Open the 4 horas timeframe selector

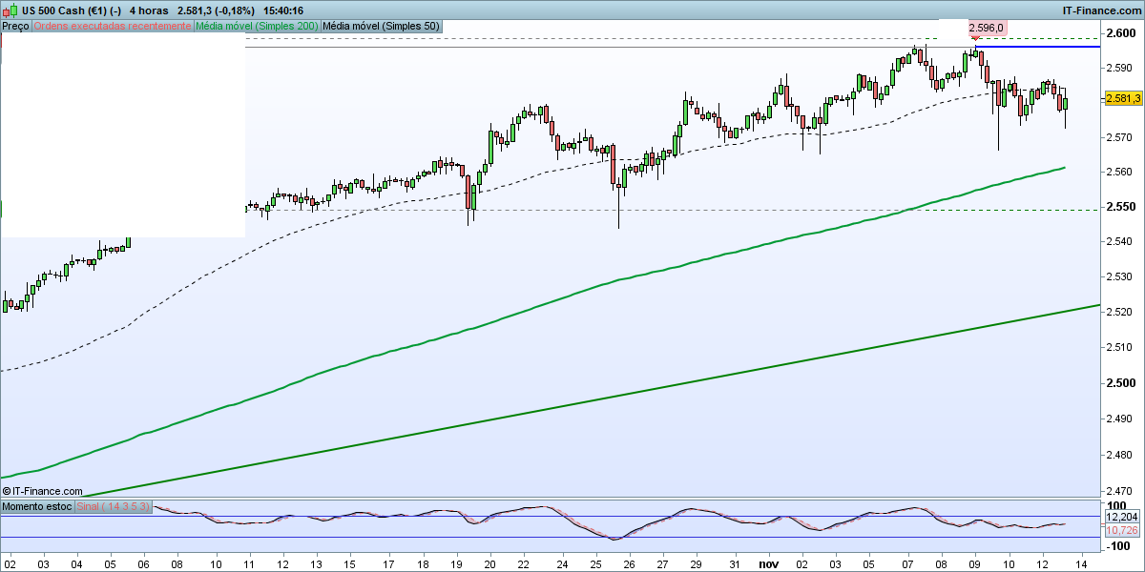click(149, 10)
